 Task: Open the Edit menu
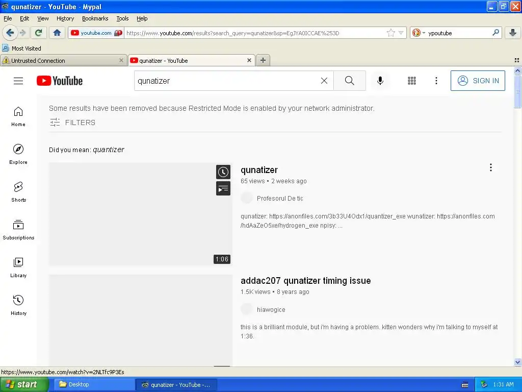point(24,18)
